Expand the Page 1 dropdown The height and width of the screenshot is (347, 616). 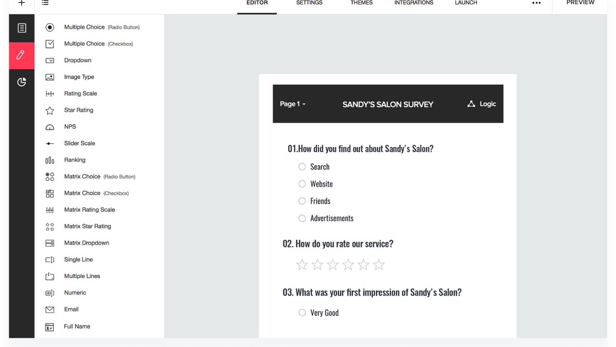point(293,104)
